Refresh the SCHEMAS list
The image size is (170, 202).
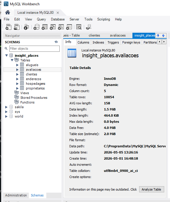56,42
